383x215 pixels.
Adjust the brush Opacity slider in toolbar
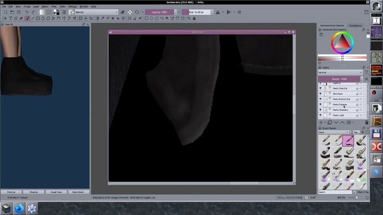(160, 12)
